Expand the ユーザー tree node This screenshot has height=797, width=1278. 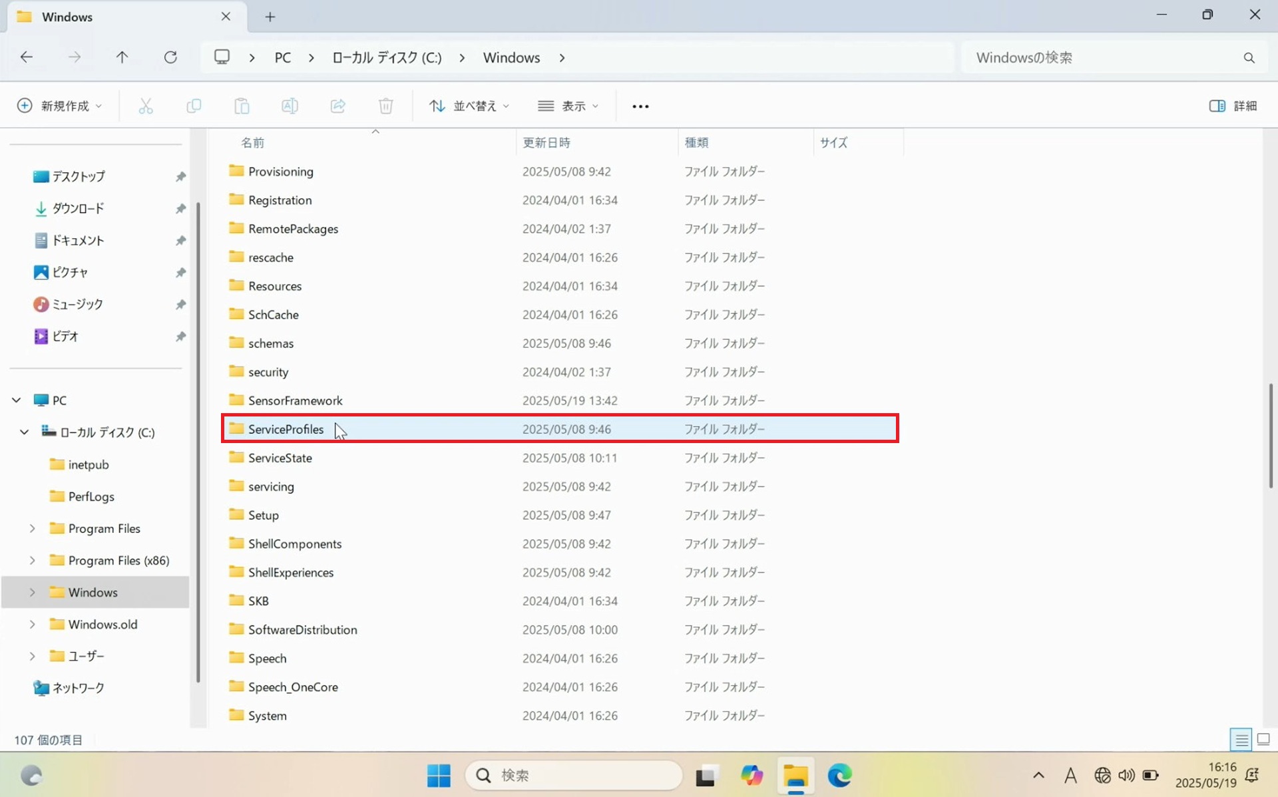coord(32,656)
